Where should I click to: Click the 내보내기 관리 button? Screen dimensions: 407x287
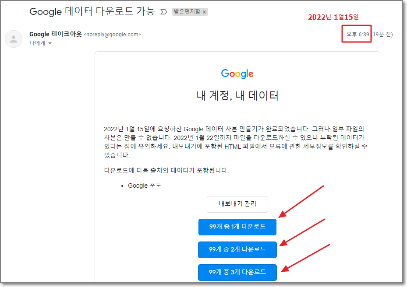click(x=237, y=204)
